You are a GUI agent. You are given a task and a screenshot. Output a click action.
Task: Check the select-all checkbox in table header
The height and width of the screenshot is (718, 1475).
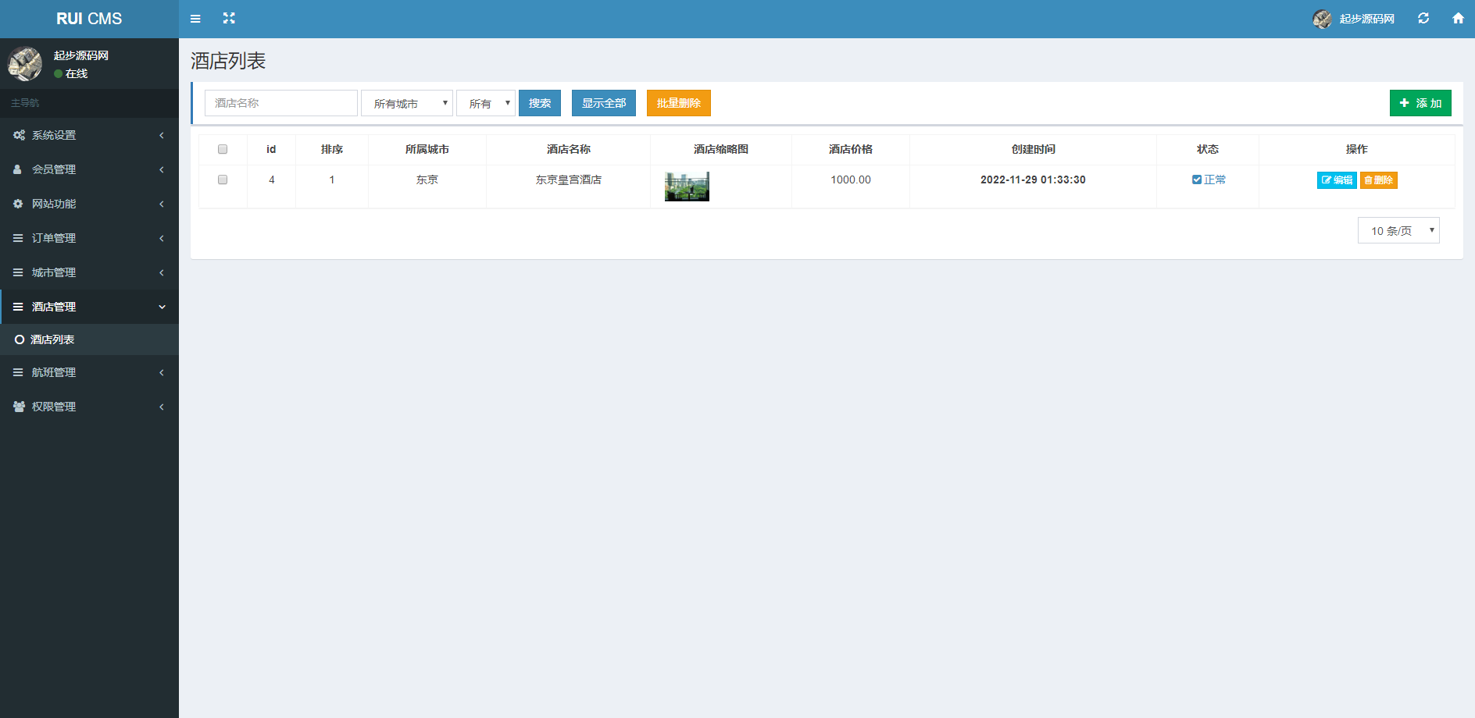[x=223, y=149]
